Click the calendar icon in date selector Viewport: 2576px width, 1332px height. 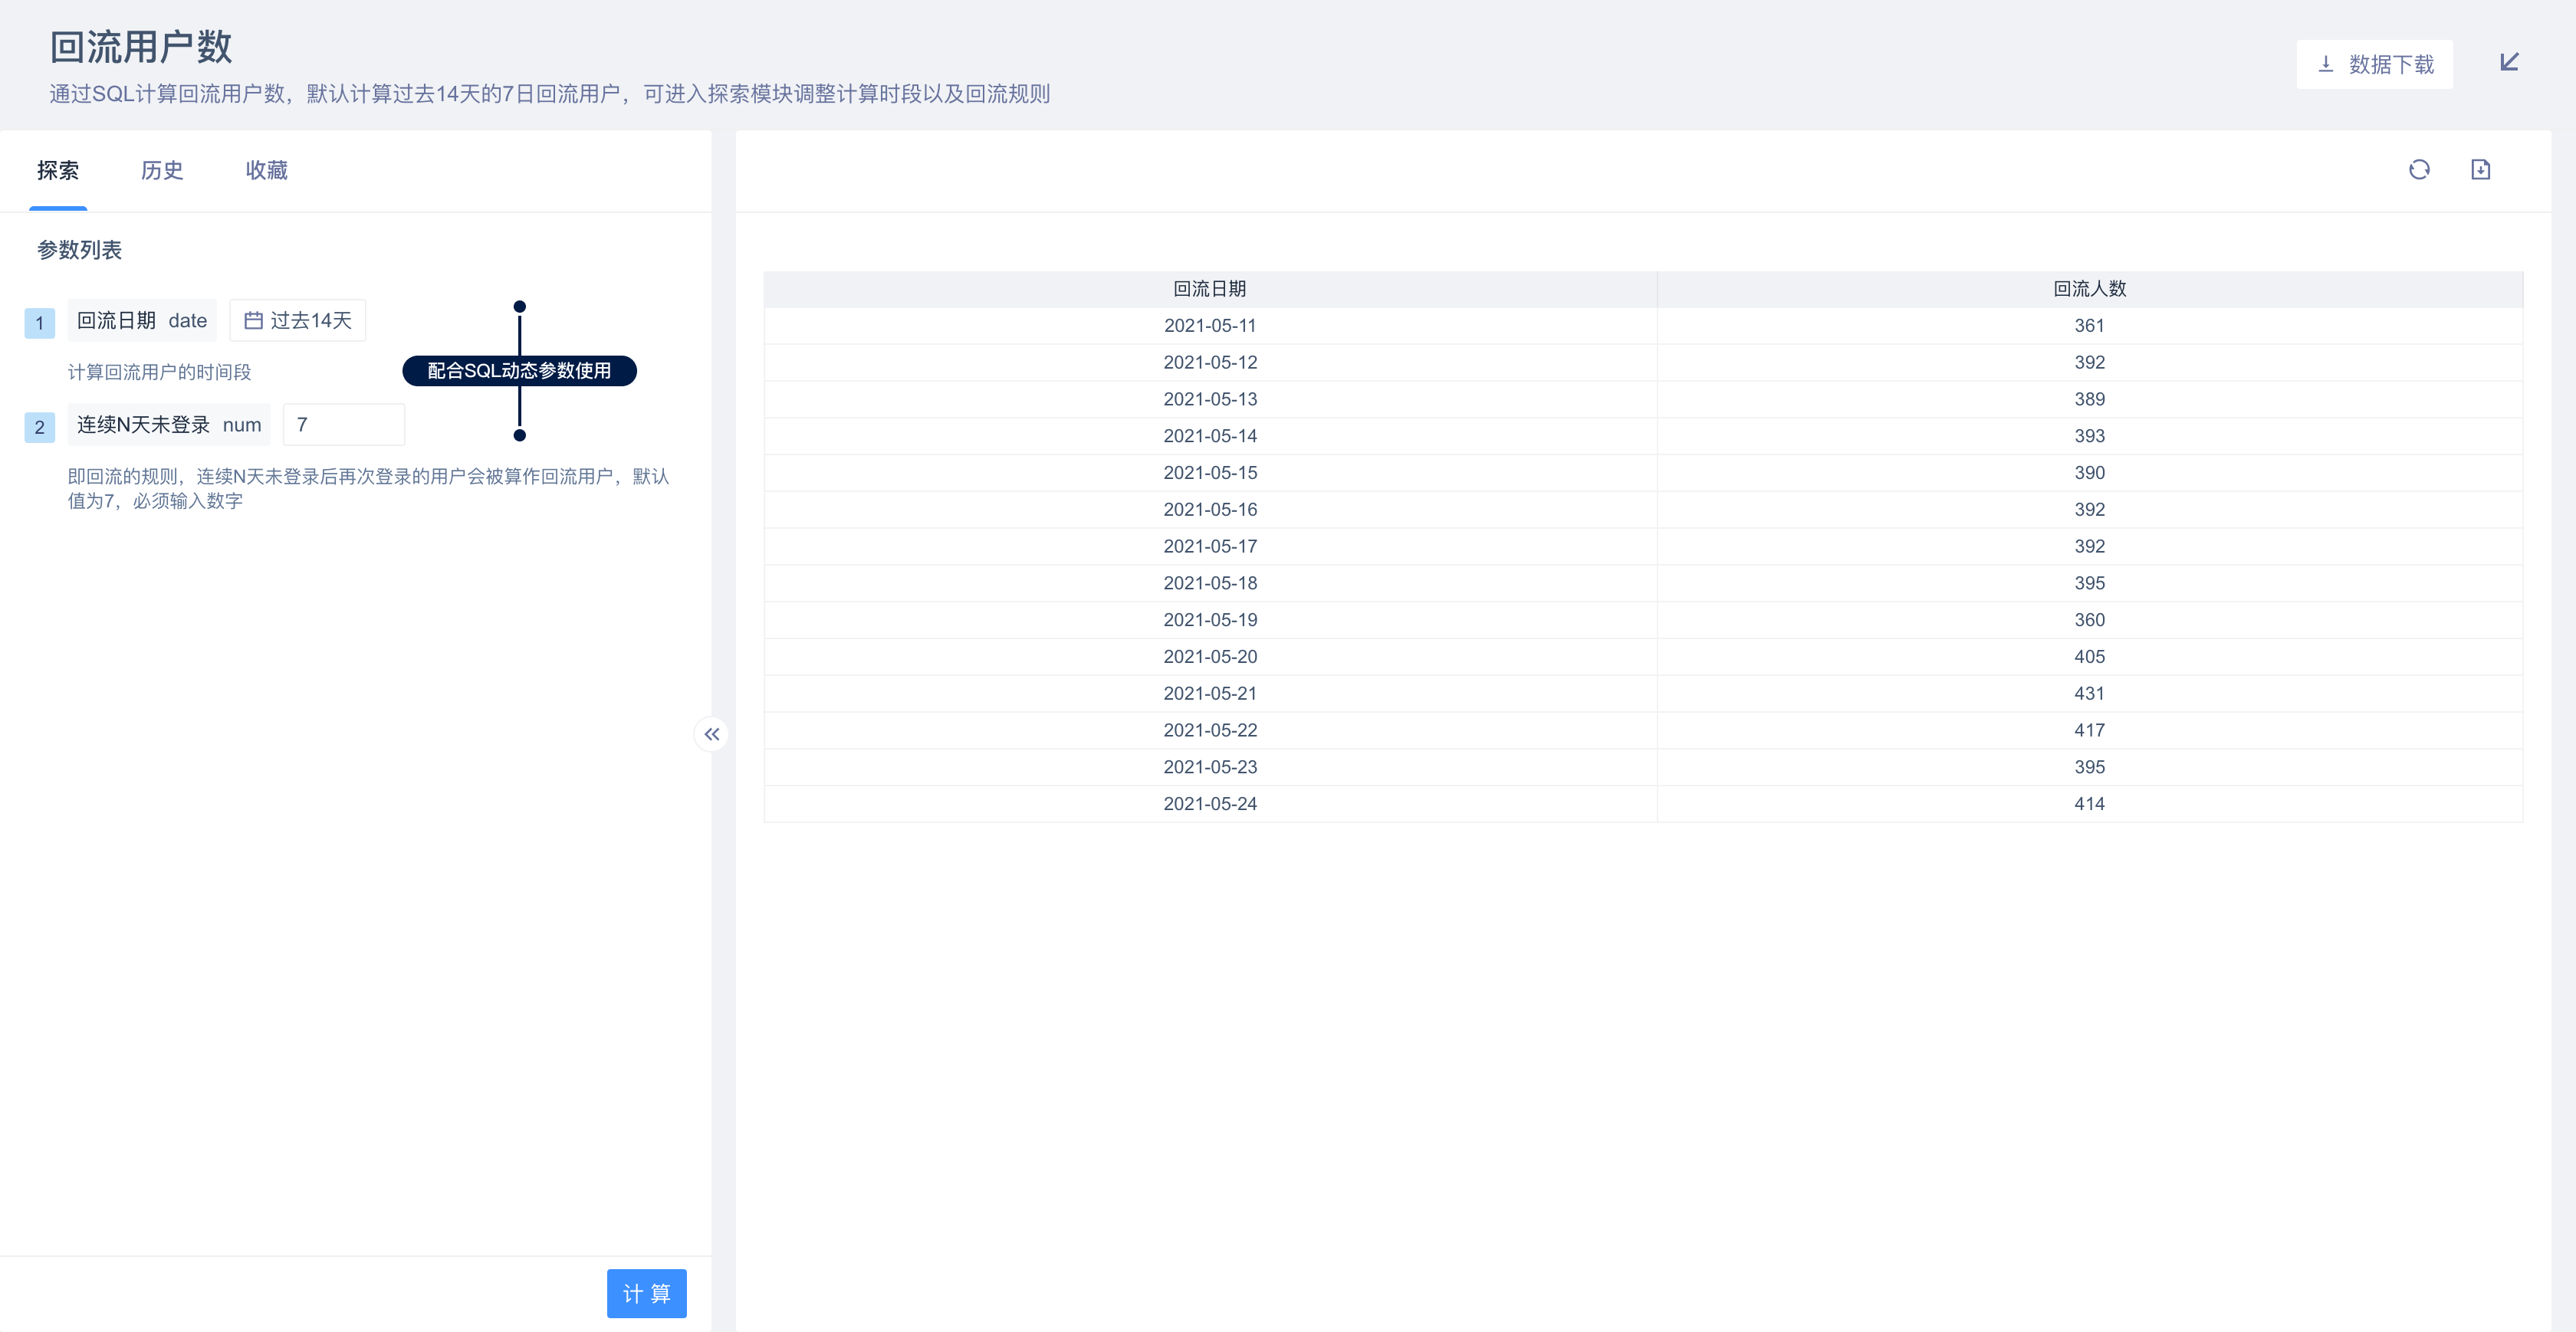253,321
